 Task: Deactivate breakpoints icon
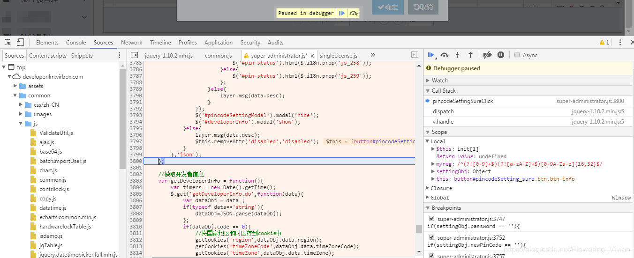coord(487,55)
